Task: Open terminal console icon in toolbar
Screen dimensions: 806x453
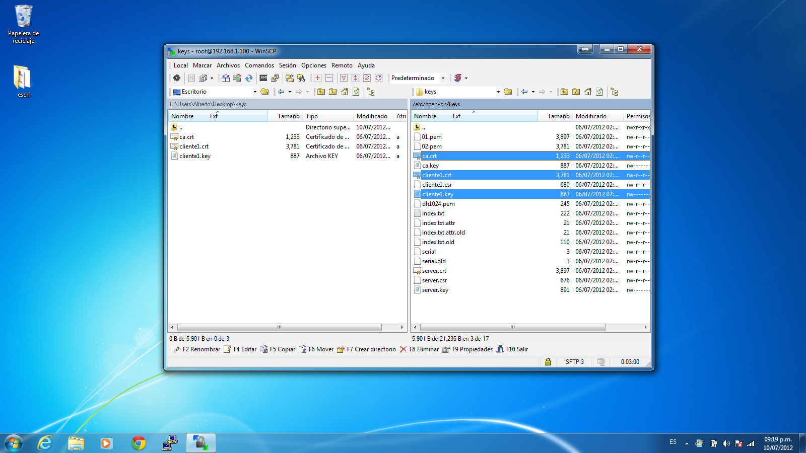Action: click(263, 78)
